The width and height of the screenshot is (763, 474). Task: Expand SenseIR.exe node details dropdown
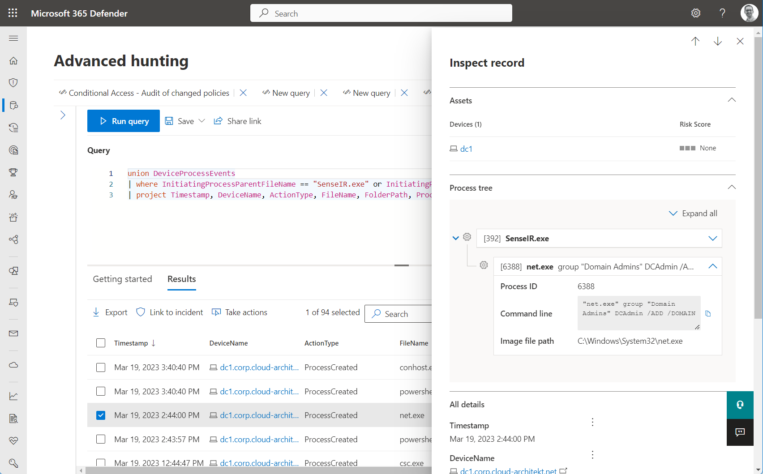coord(712,238)
